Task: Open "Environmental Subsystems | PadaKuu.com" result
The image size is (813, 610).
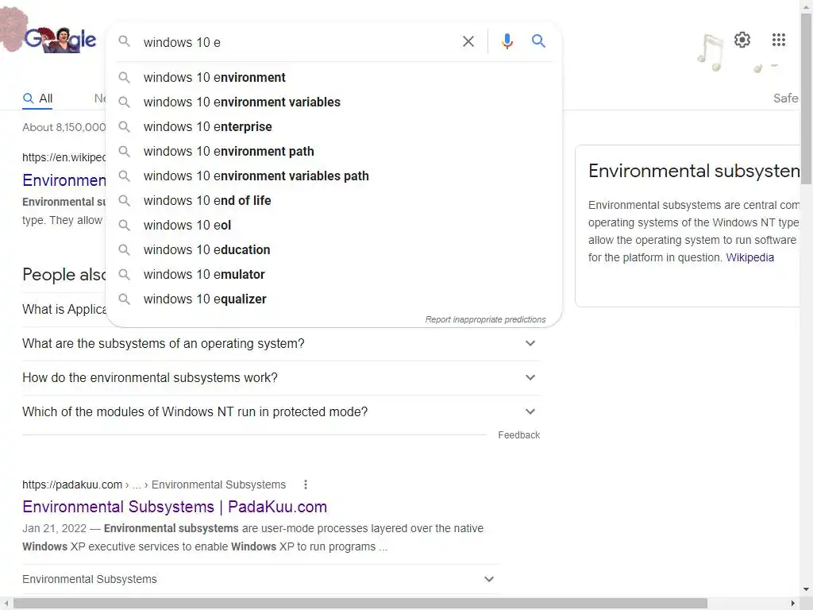Action: [x=175, y=507]
